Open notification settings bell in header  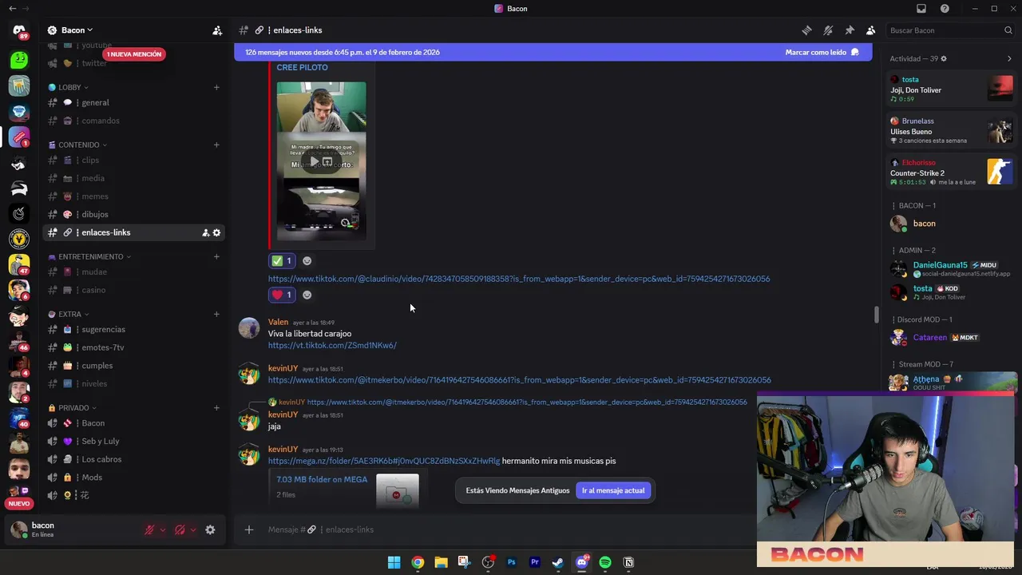[828, 30]
